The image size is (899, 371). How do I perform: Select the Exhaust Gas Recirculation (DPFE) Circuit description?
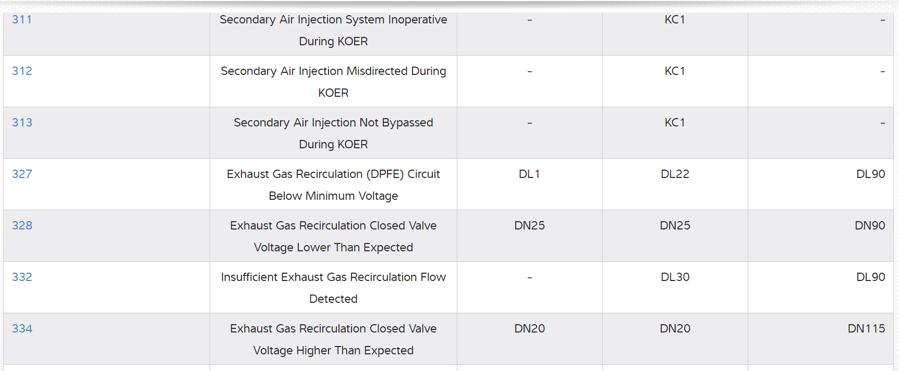point(333,185)
